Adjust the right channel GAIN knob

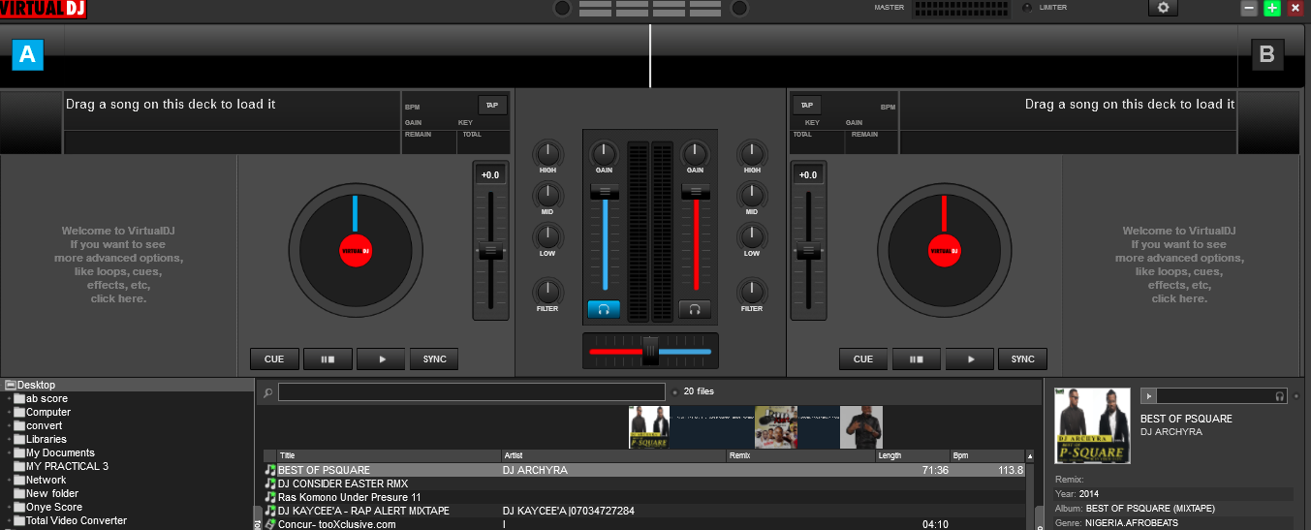(695, 152)
